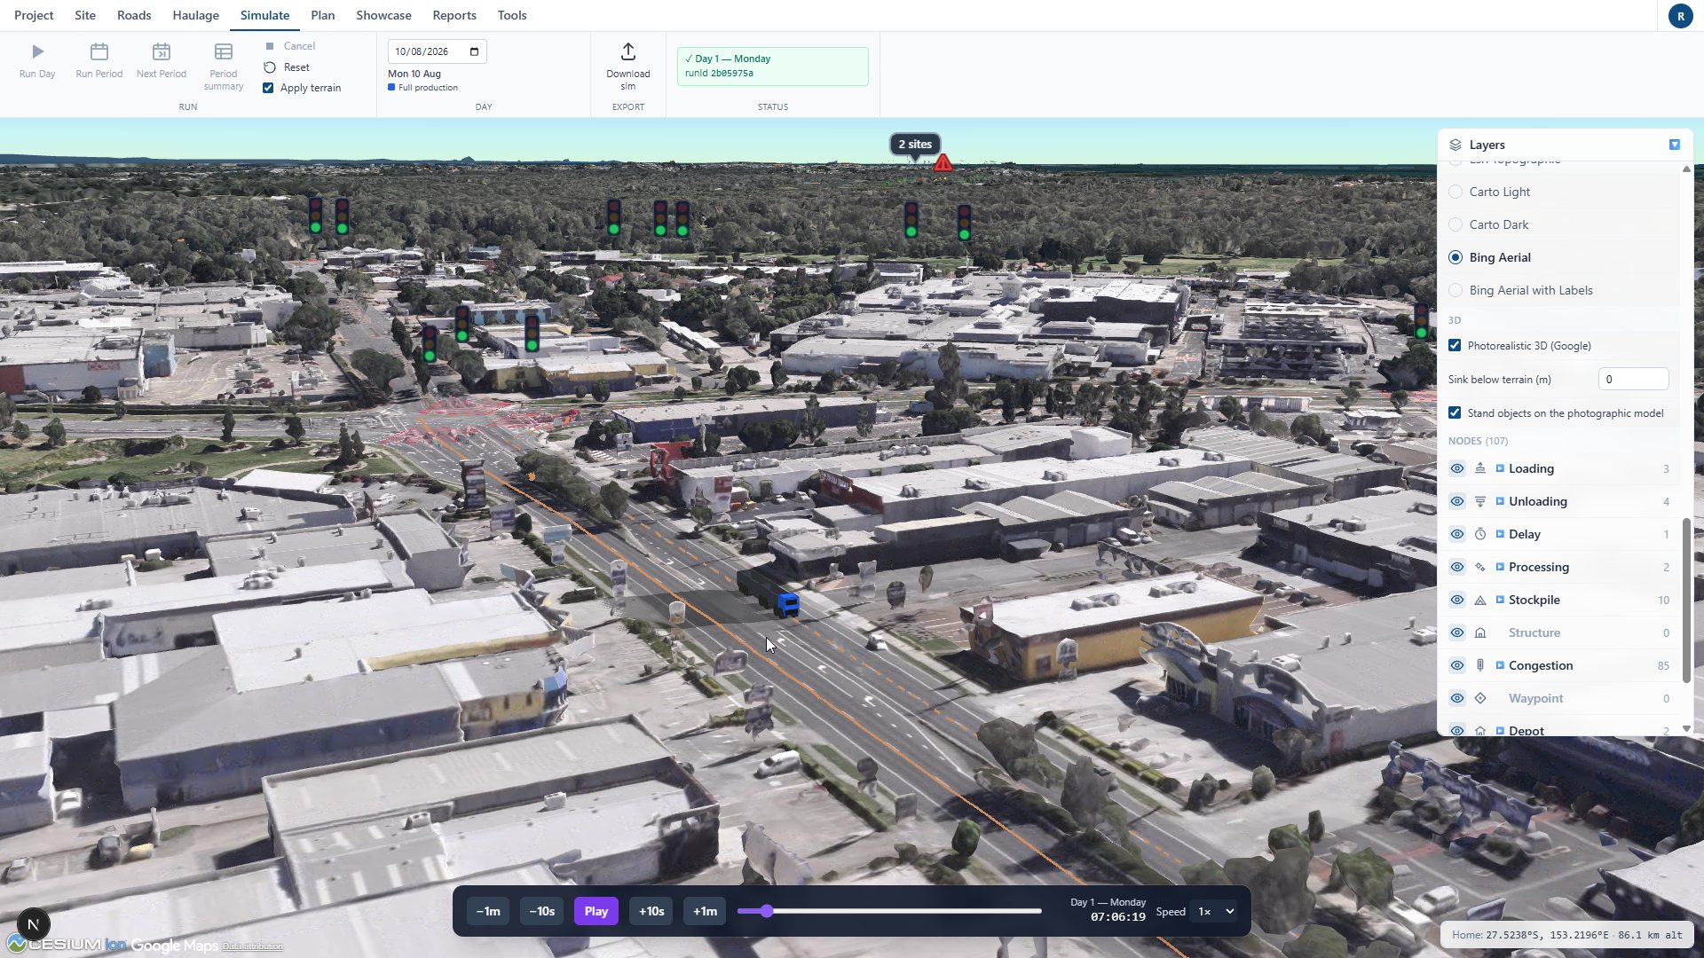Image resolution: width=1704 pixels, height=958 pixels.
Task: Toggle the Apply terrain checkbox
Action: click(268, 88)
